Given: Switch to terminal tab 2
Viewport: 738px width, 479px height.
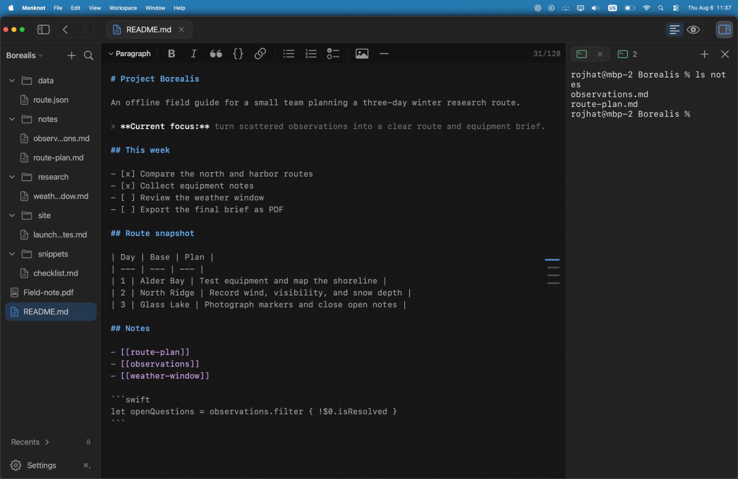Looking at the screenshot, I should 628,54.
